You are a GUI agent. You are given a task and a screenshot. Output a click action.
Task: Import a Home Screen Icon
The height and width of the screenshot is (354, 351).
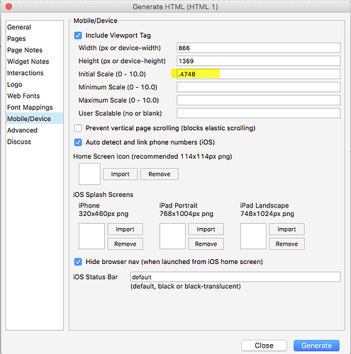[x=120, y=174]
